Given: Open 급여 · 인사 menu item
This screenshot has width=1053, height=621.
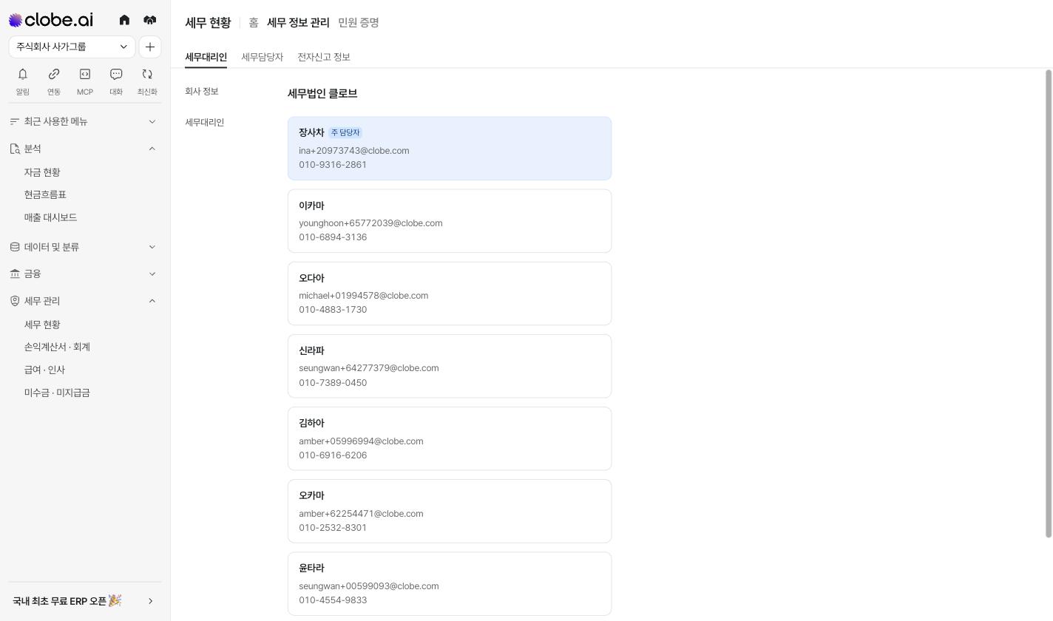Looking at the screenshot, I should click(44, 370).
